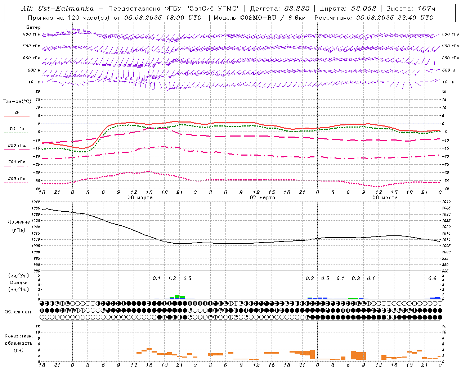Click the (мм/3ч.) precipitation unit label
Screen dimensions: 461x368
(x=19, y=276)
